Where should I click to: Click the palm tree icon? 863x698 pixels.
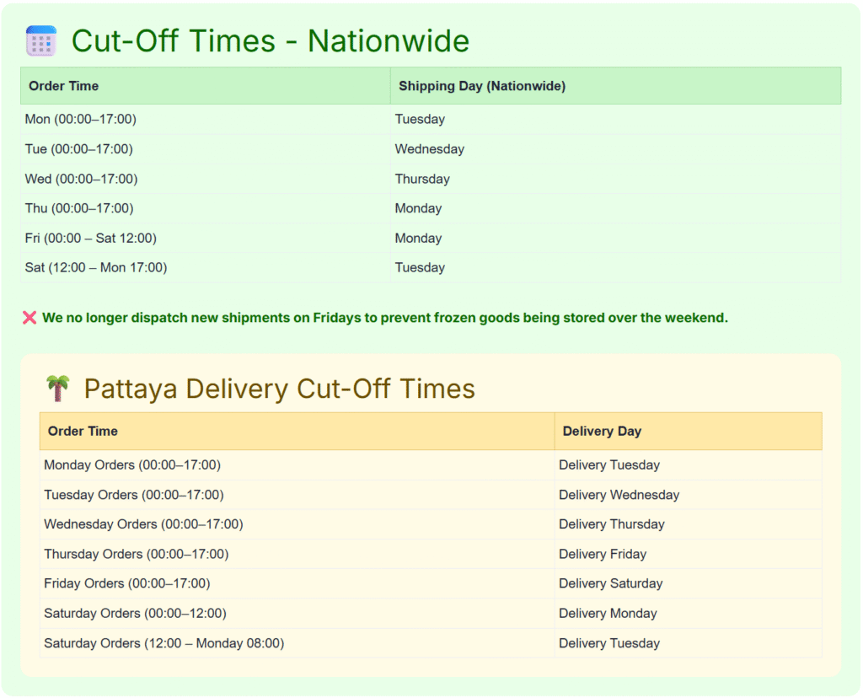(58, 389)
